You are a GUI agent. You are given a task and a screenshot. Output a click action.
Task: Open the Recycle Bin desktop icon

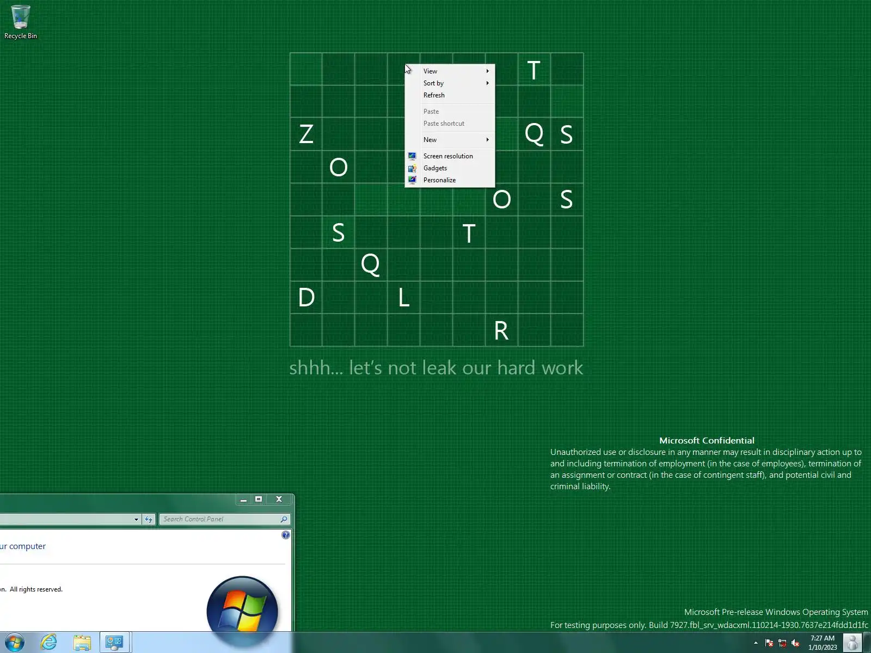[x=21, y=22]
